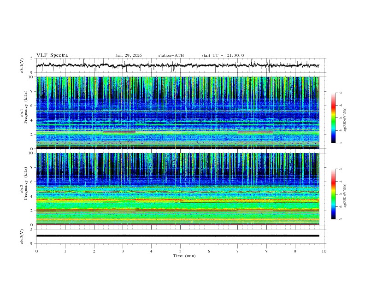Click the "ch.3(V)" waveform axis label

point(22,235)
